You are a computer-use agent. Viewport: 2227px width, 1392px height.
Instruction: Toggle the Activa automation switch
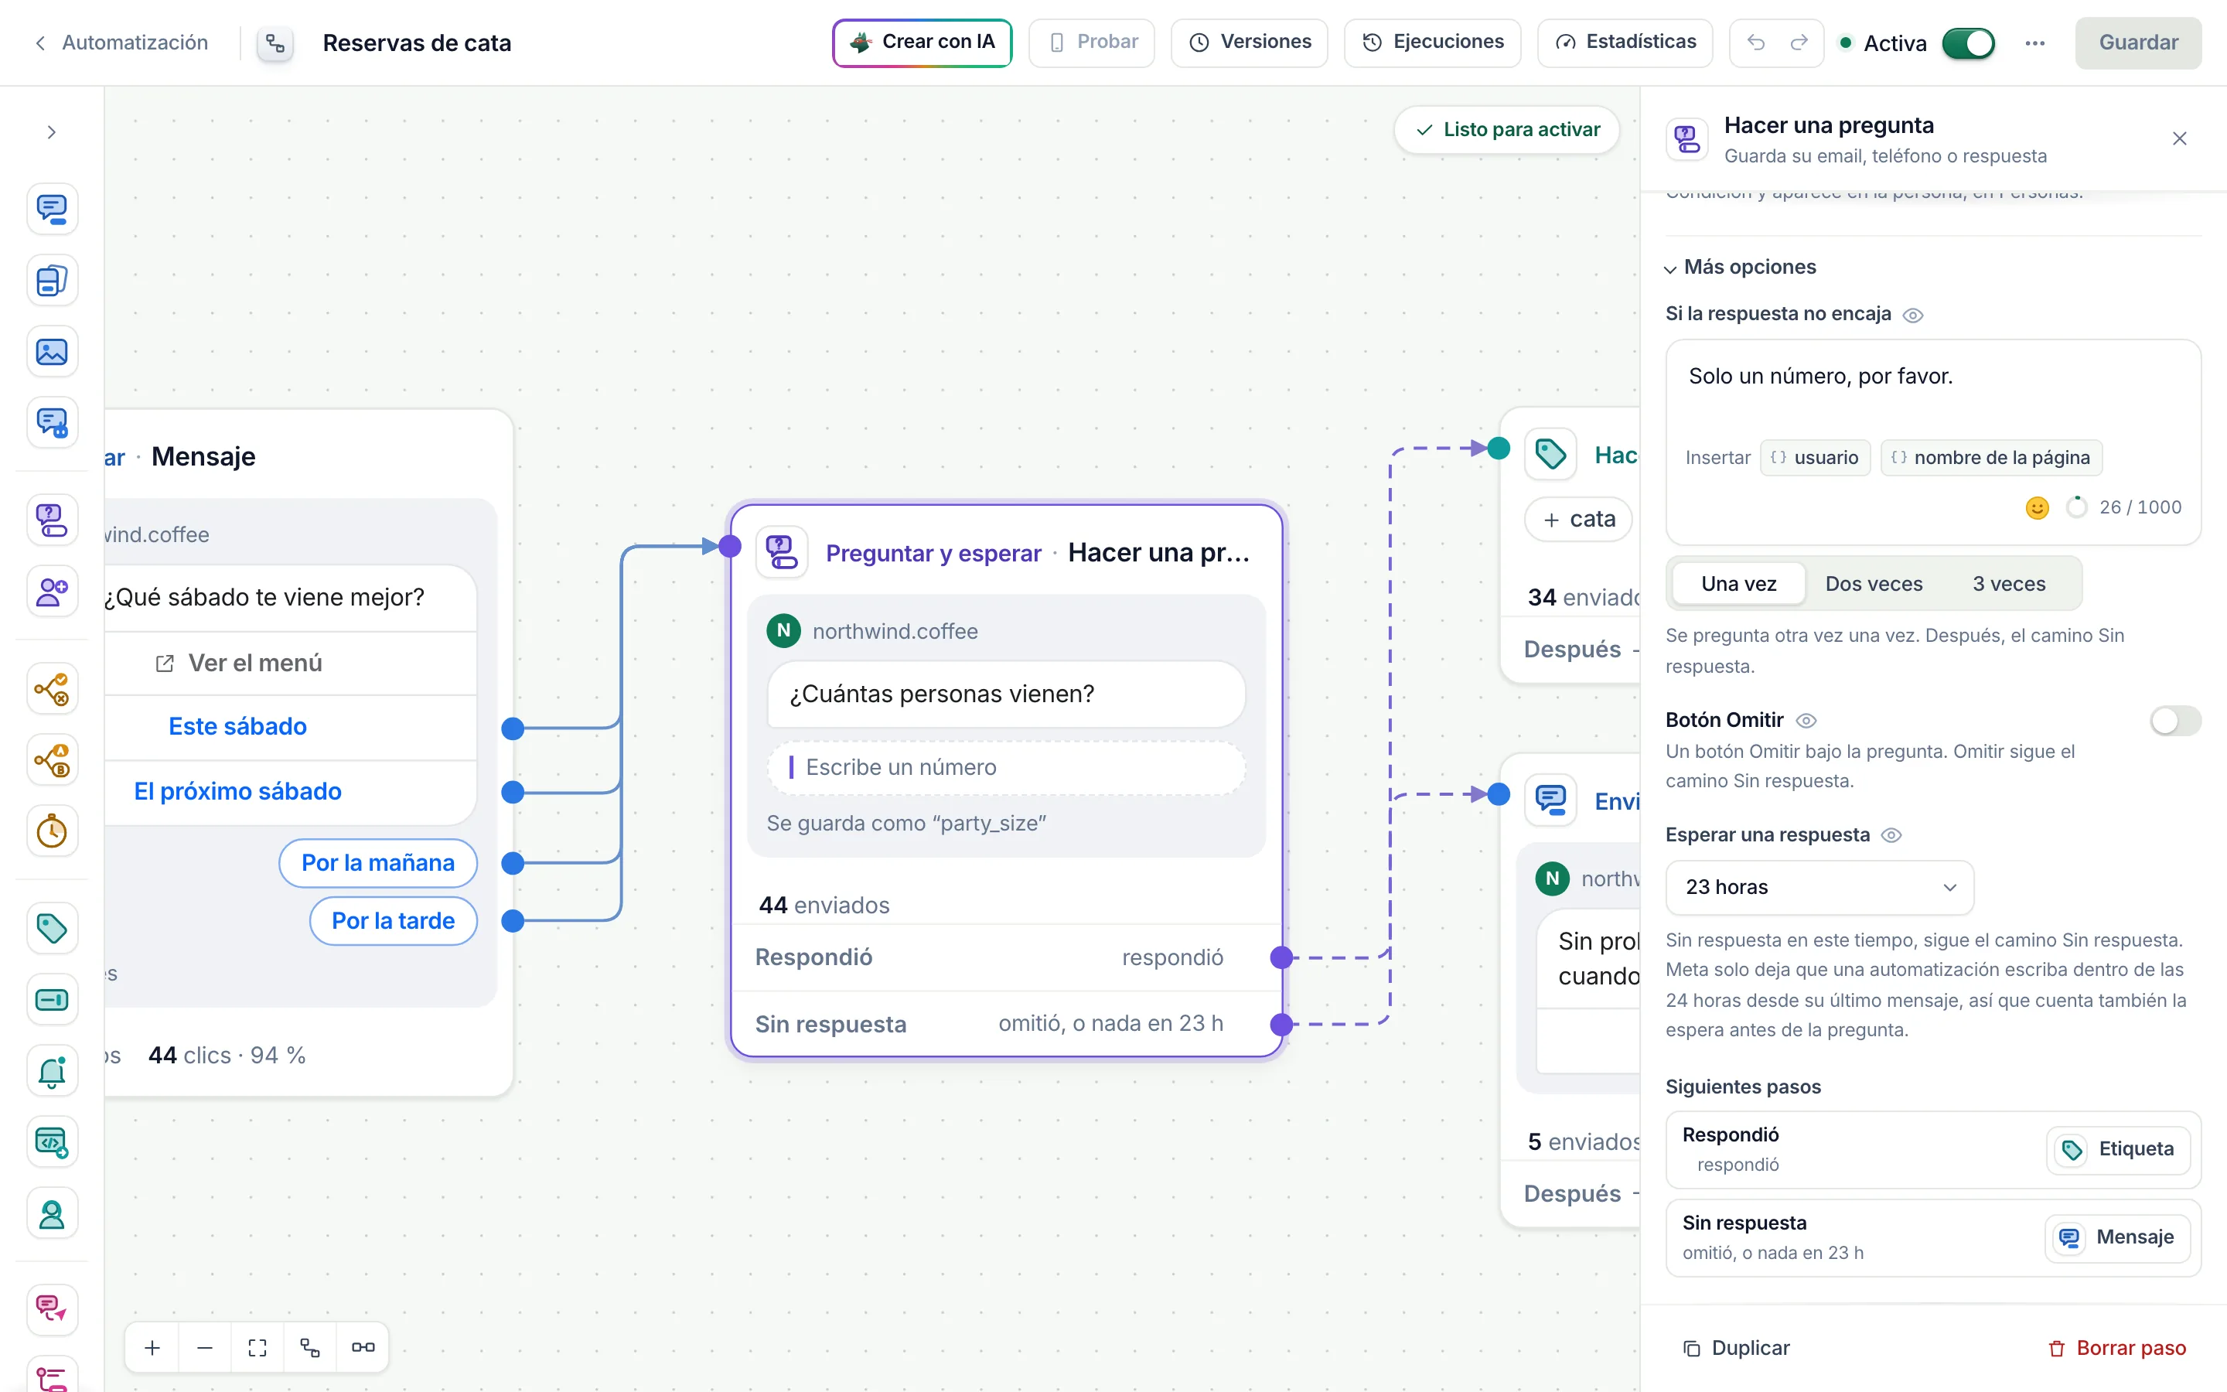1967,43
